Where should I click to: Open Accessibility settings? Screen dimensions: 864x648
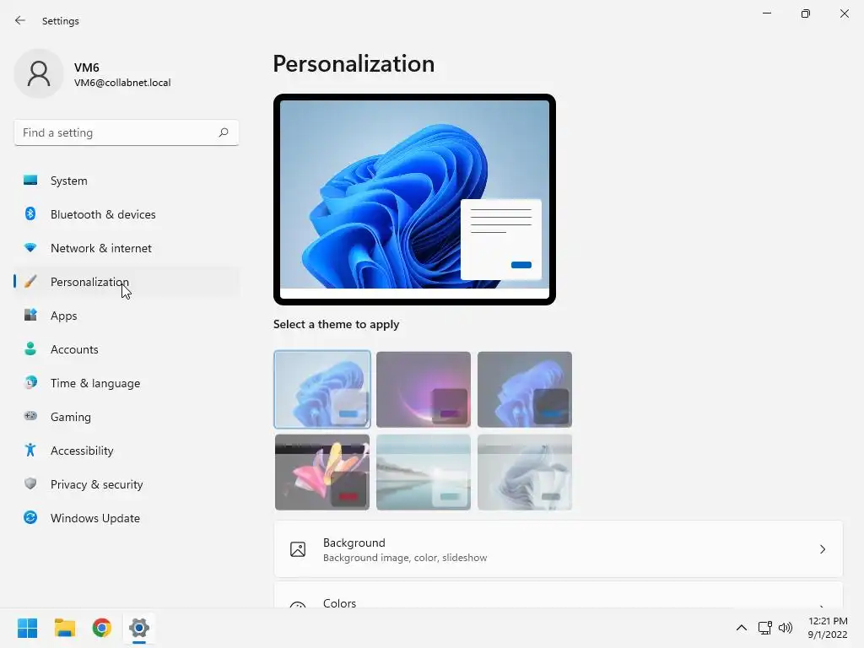(x=127, y=451)
